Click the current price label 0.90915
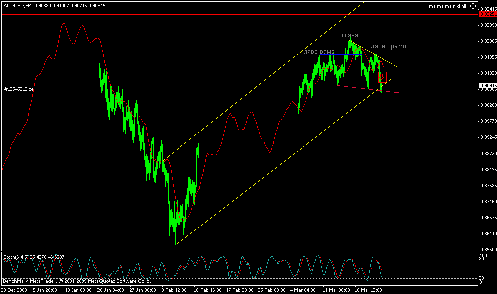This screenshot has width=497, height=294. point(488,85)
